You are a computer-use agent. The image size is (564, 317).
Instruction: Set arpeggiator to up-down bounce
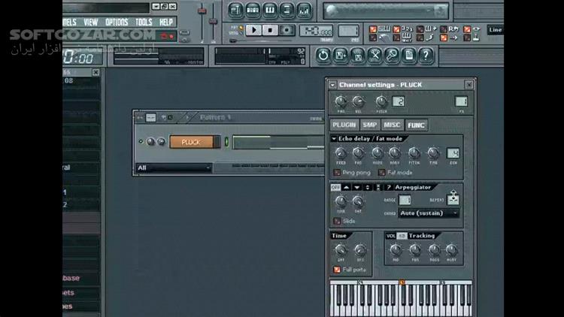coord(367,187)
